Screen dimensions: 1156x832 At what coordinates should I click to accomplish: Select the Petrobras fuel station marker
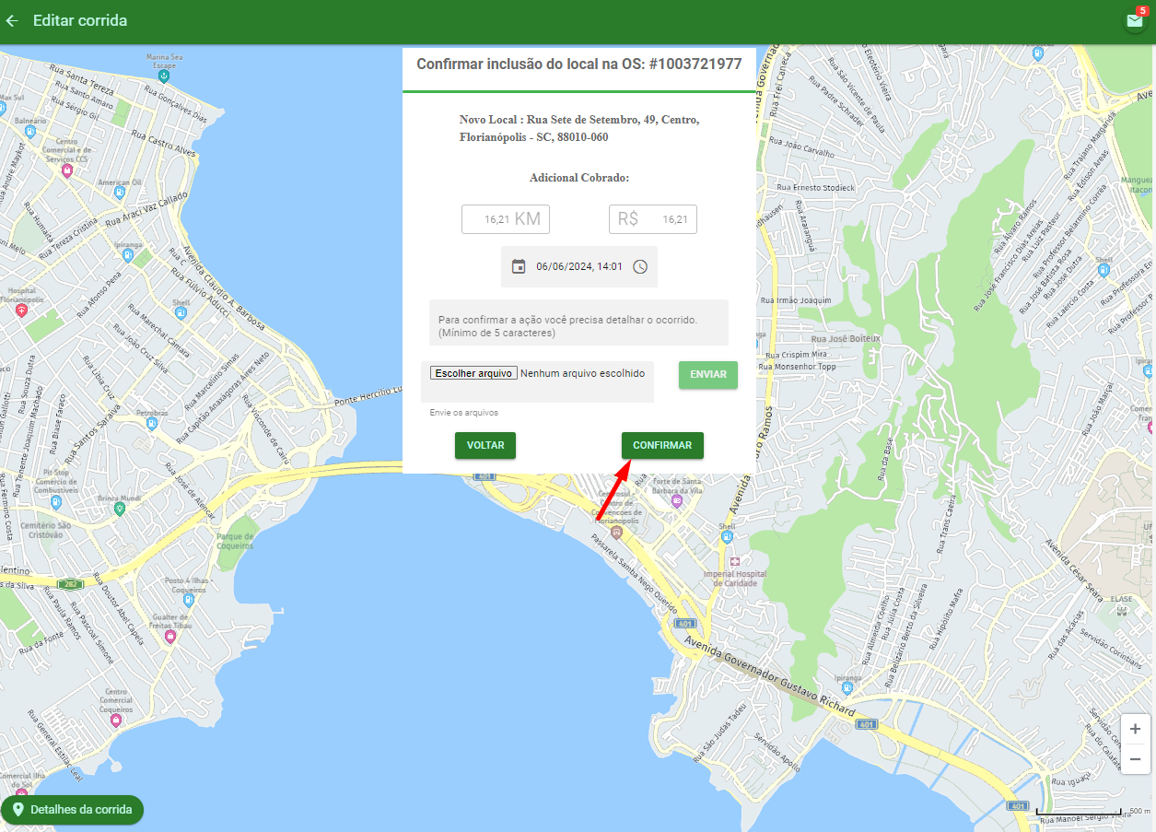pyautogui.click(x=152, y=424)
